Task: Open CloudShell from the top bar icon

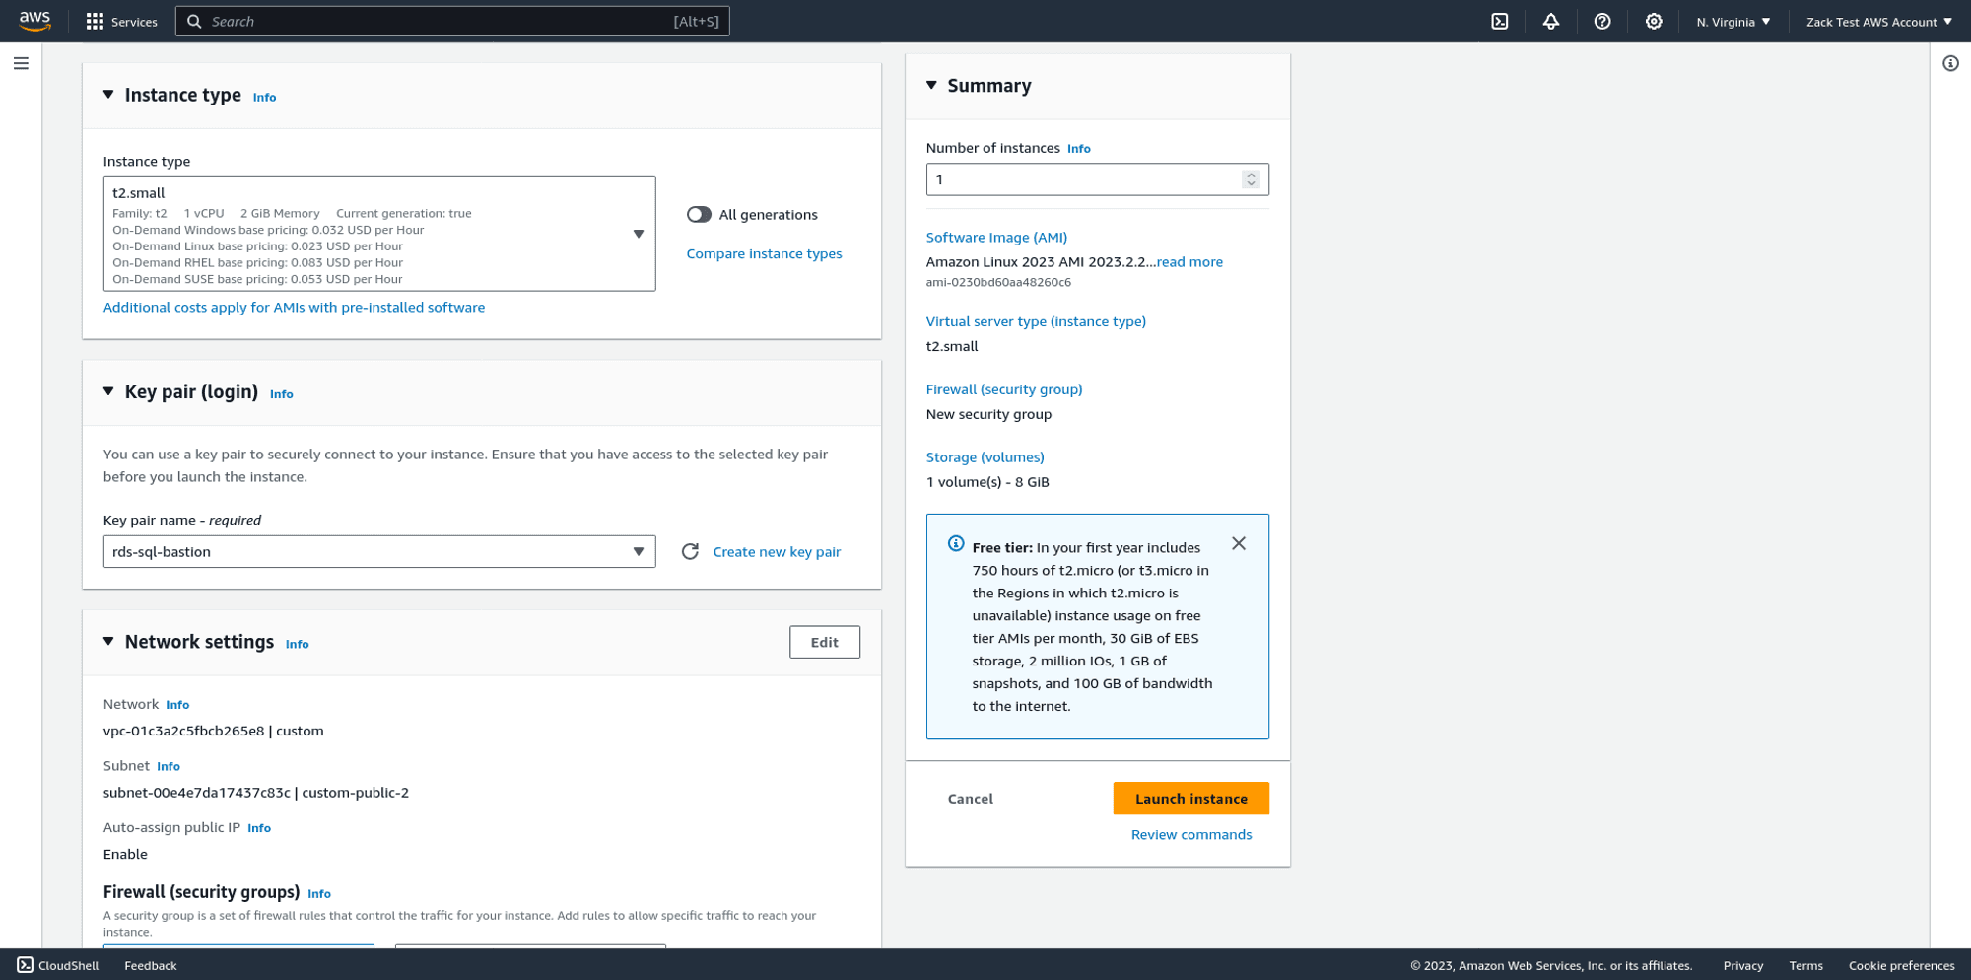Action: pyautogui.click(x=1499, y=22)
